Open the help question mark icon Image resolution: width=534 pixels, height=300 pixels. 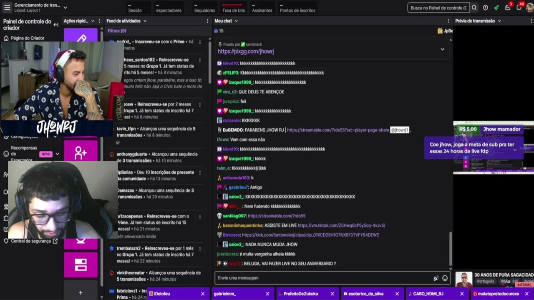[485, 7]
